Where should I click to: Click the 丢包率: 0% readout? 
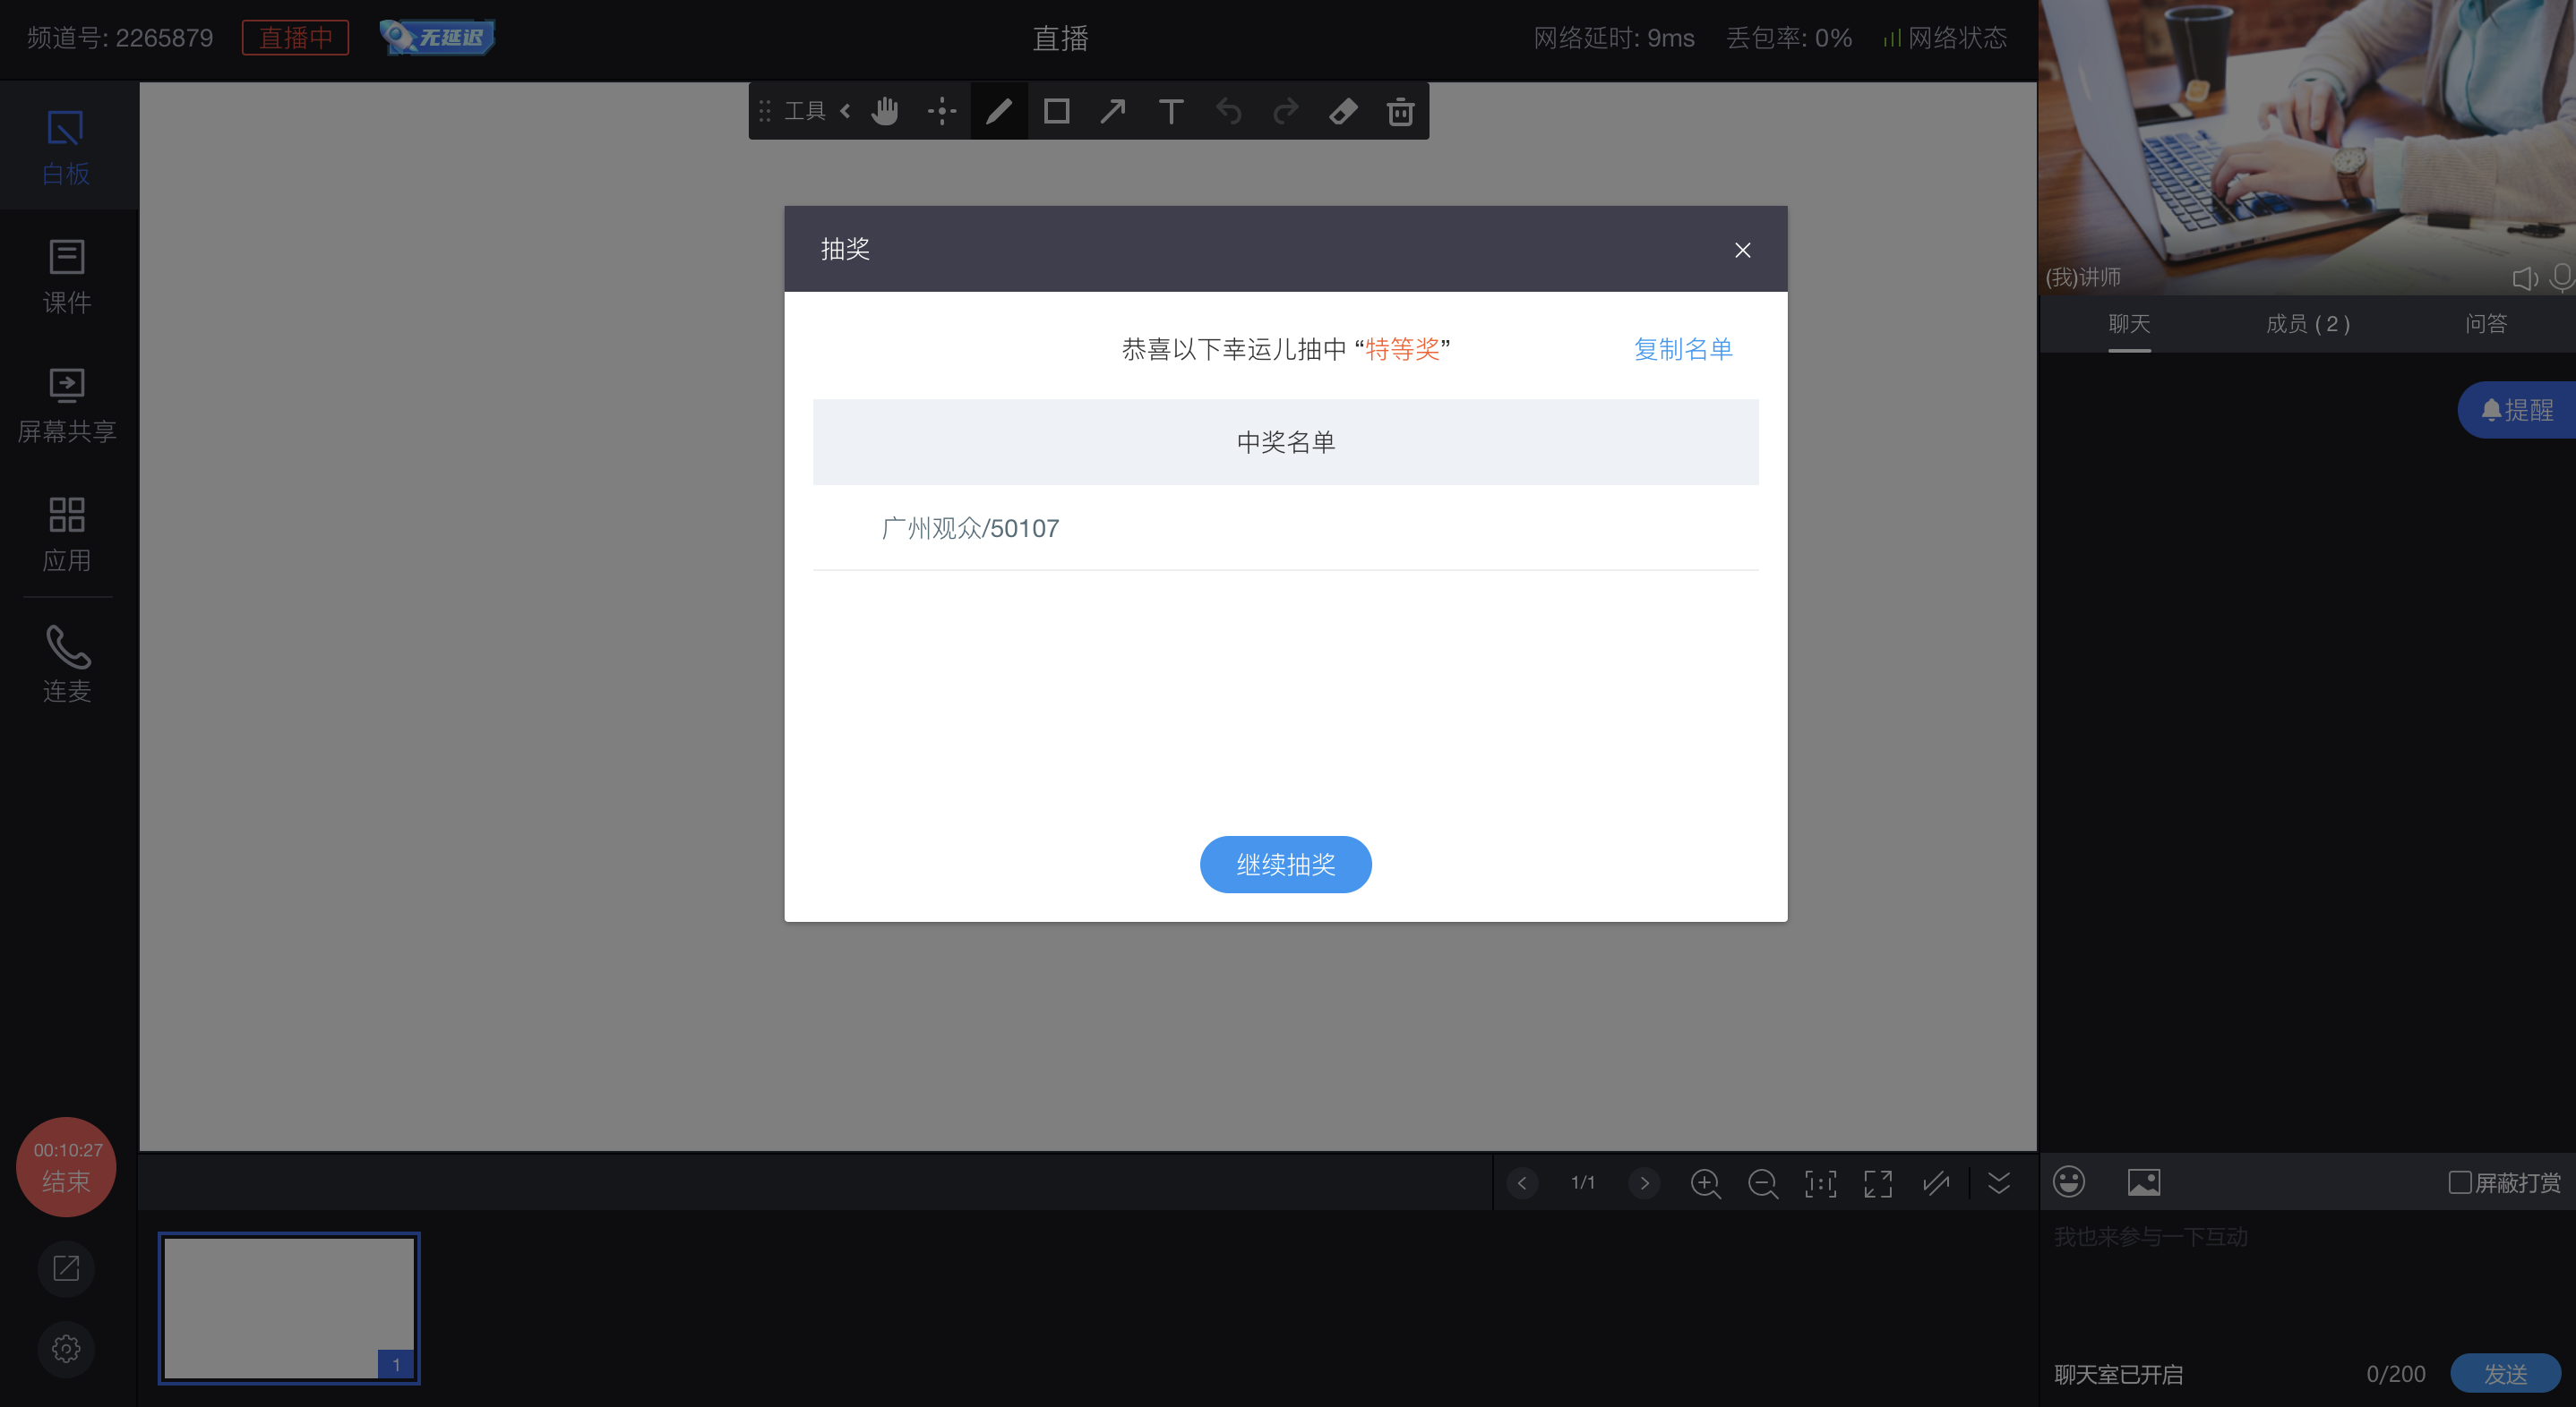(x=1788, y=38)
